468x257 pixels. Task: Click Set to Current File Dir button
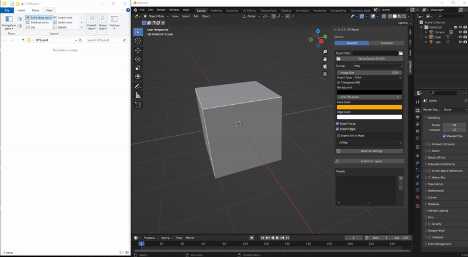pos(370,59)
